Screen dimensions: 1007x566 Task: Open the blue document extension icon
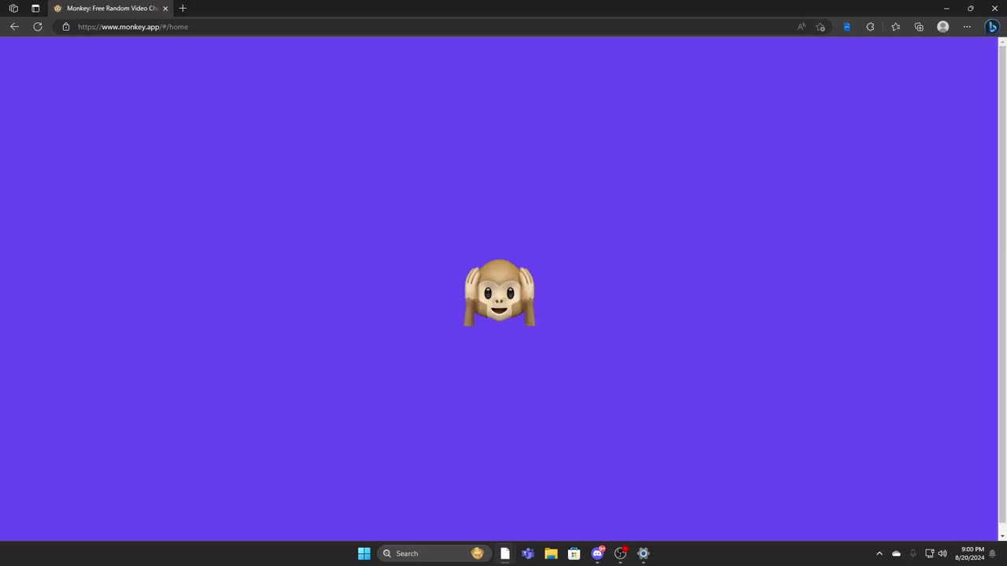click(x=847, y=27)
